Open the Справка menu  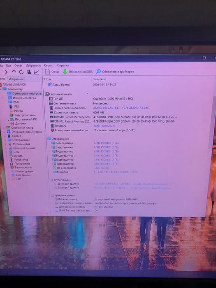(63, 65)
